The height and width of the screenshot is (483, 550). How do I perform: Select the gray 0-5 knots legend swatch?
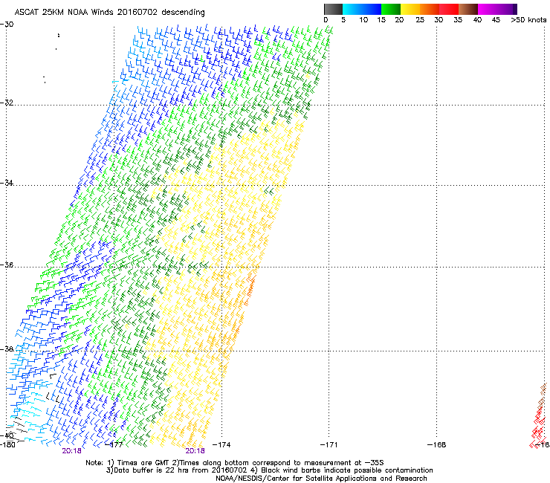click(333, 9)
